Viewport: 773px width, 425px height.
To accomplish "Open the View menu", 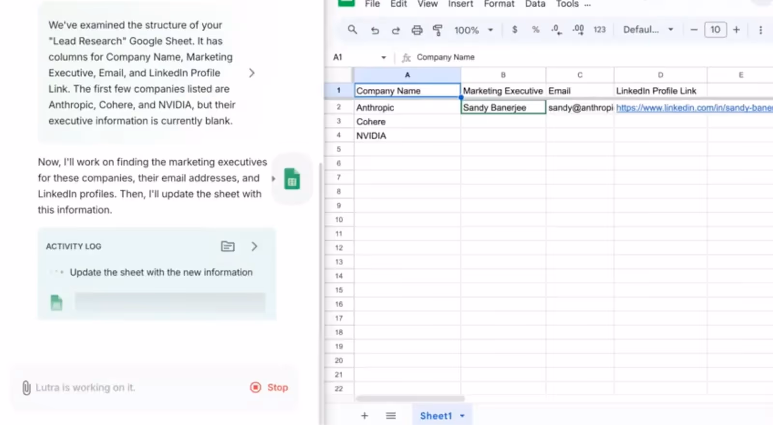I will click(428, 4).
